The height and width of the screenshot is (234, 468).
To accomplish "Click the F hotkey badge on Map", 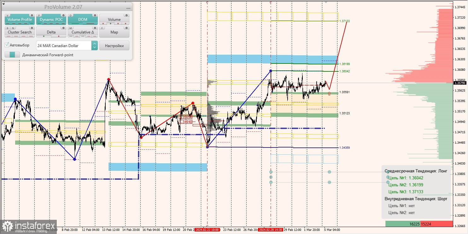I will [x=102, y=28].
